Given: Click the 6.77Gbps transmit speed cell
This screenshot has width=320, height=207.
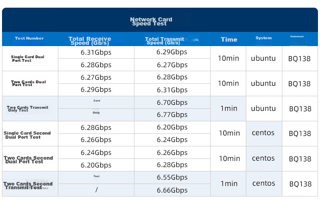Looking at the screenshot, I should click(x=172, y=115).
